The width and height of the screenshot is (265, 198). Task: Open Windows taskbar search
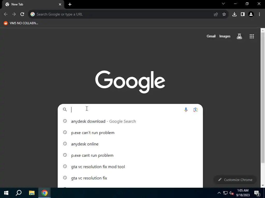pos(19,193)
